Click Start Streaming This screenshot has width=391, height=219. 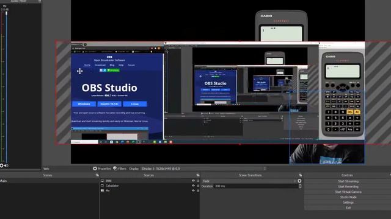point(348,181)
